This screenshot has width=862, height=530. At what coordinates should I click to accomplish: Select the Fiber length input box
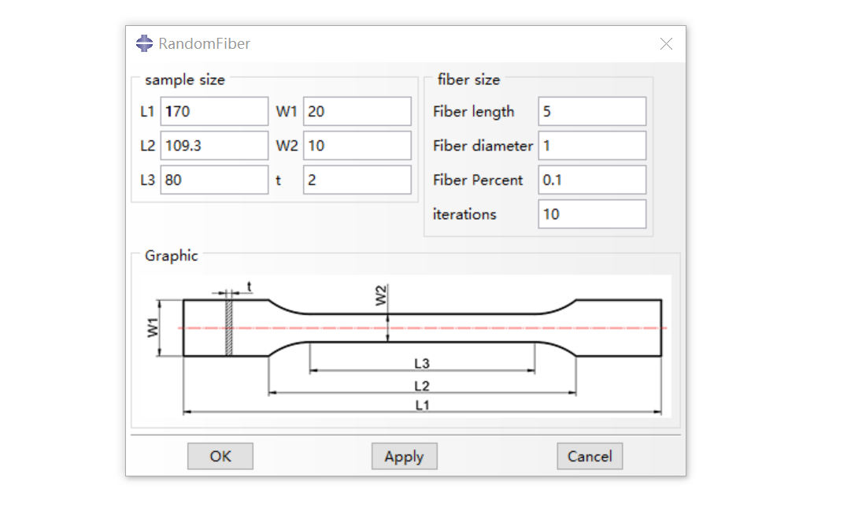click(x=592, y=112)
